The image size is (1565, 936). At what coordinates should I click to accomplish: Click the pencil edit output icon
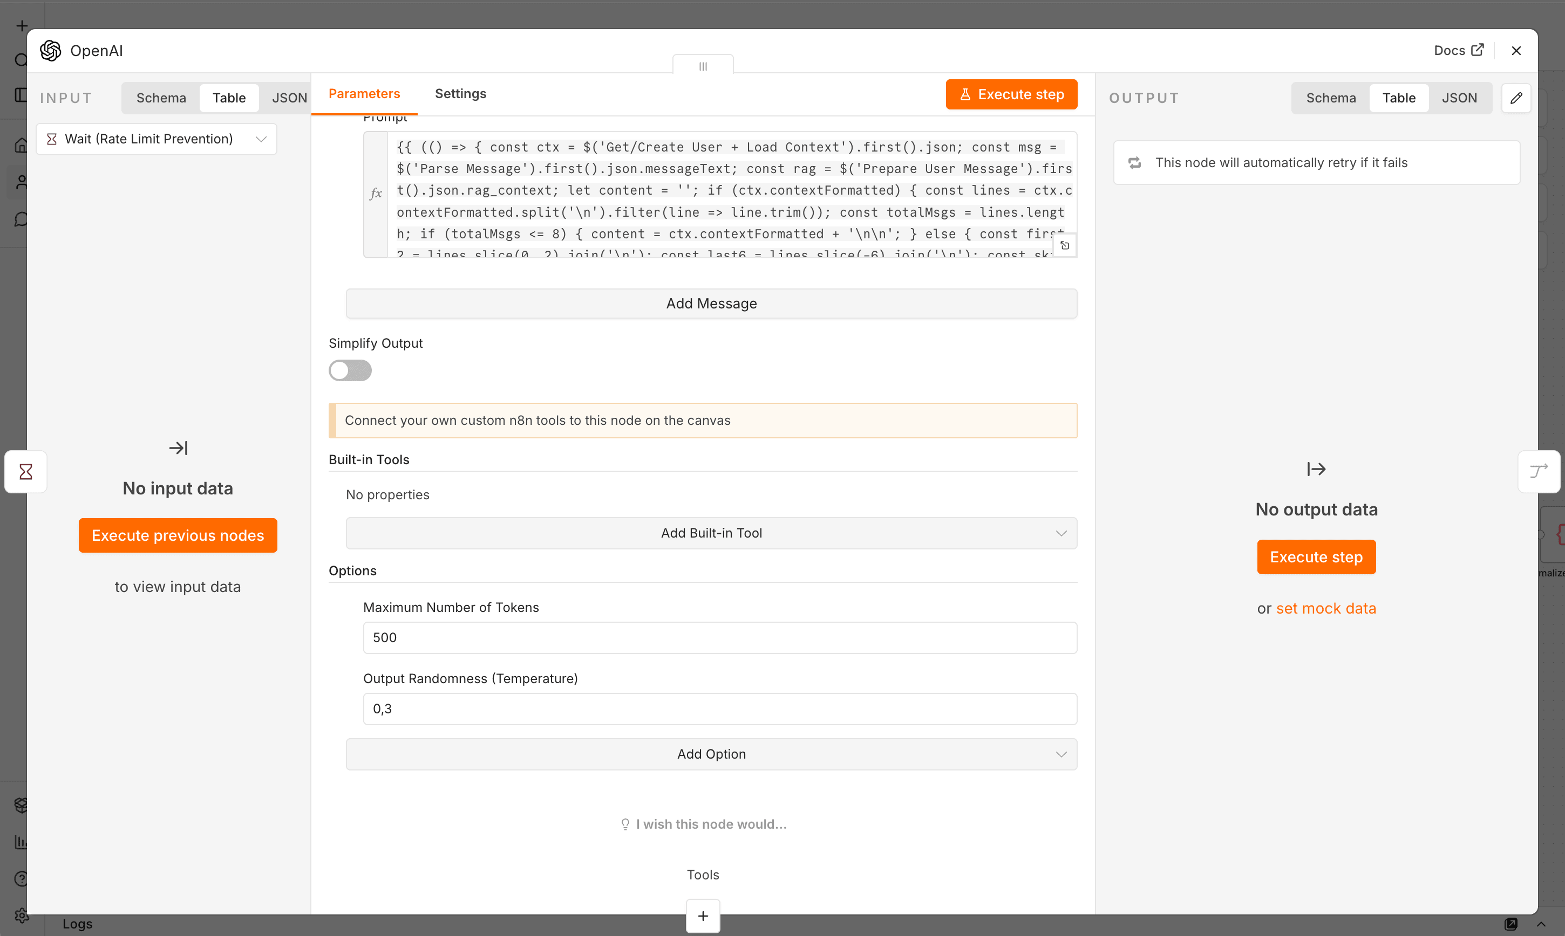(x=1516, y=98)
